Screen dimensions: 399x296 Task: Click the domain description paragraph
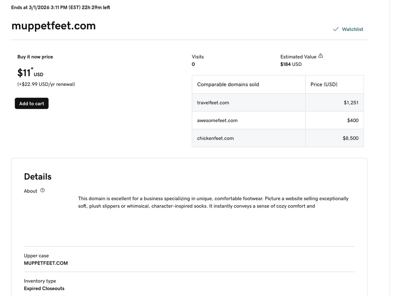(213, 202)
